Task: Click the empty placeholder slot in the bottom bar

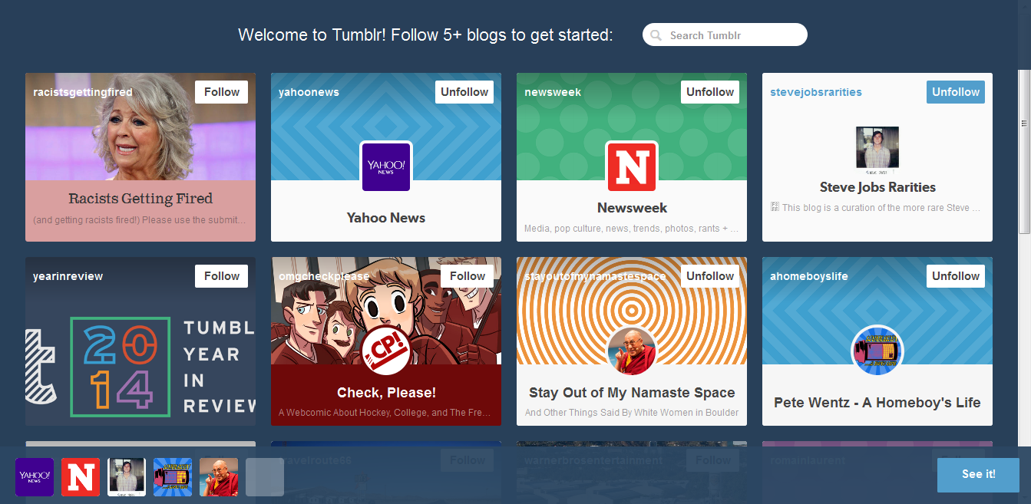Action: [265, 477]
